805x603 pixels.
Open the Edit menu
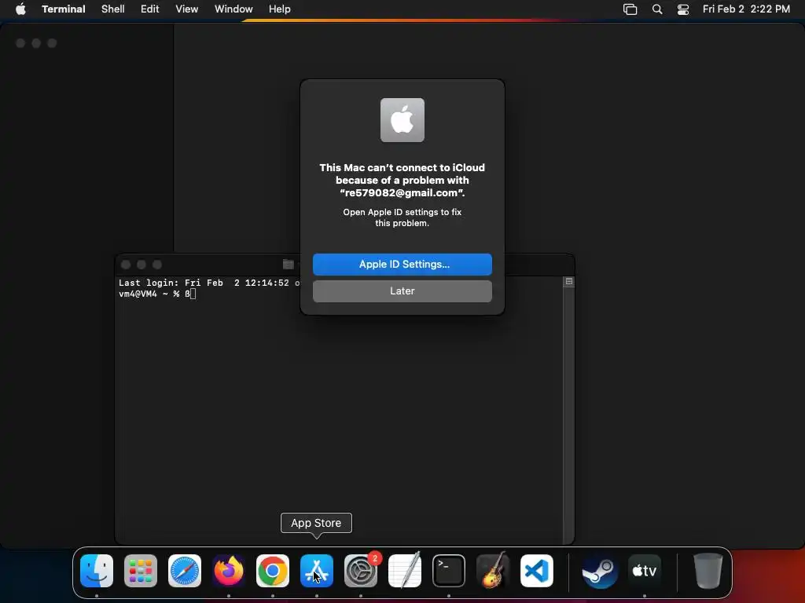pyautogui.click(x=150, y=9)
